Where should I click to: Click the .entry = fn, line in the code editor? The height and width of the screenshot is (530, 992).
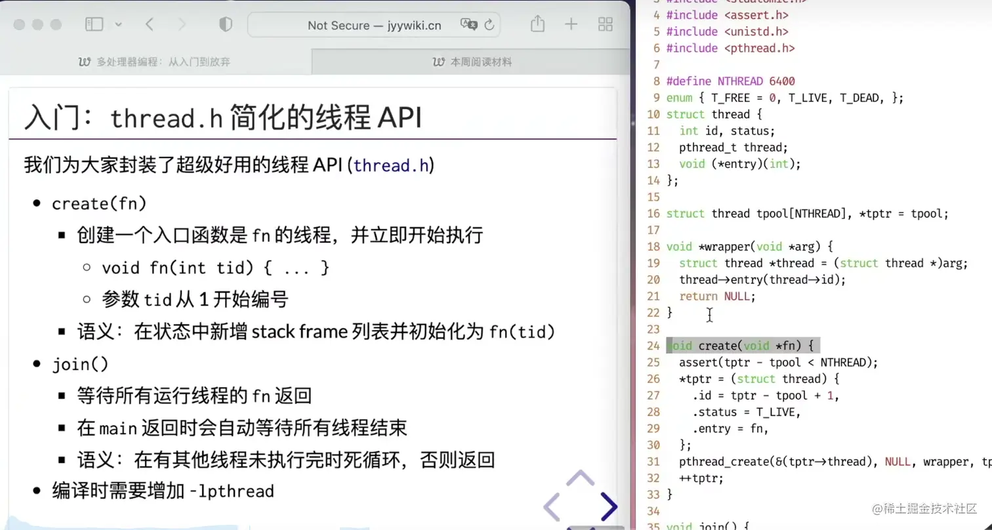pos(730,428)
